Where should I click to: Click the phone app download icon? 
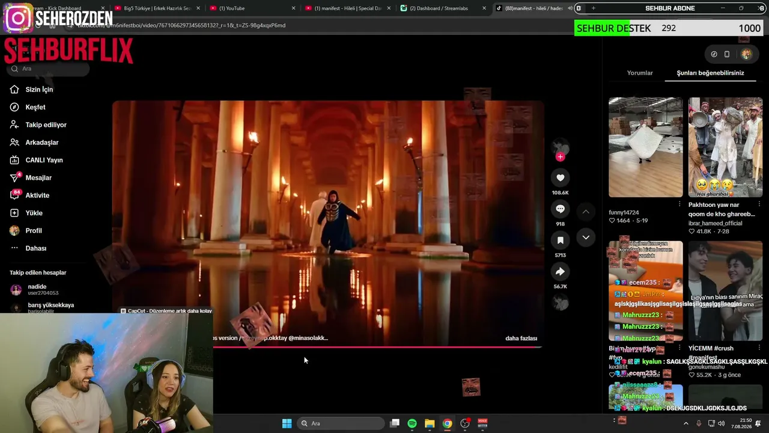tap(727, 54)
